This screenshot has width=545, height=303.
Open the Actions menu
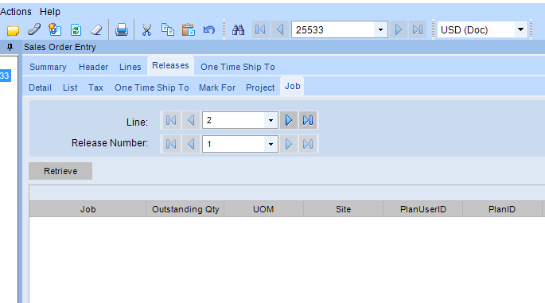coord(16,12)
